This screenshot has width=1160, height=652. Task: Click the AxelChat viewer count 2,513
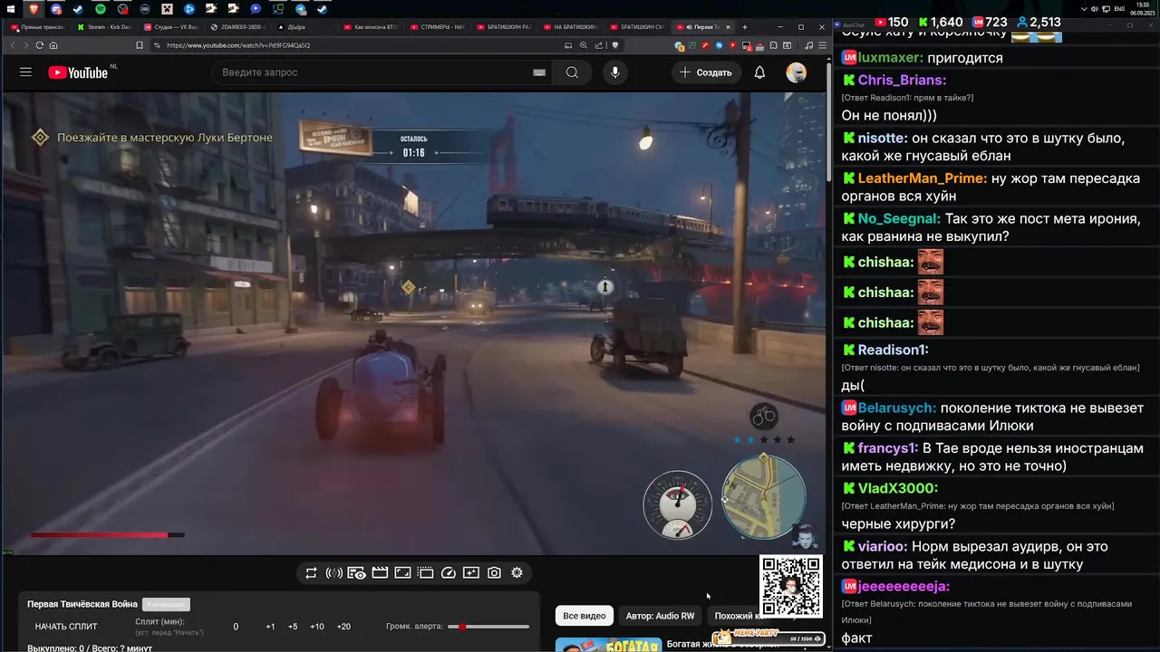tap(1038, 22)
